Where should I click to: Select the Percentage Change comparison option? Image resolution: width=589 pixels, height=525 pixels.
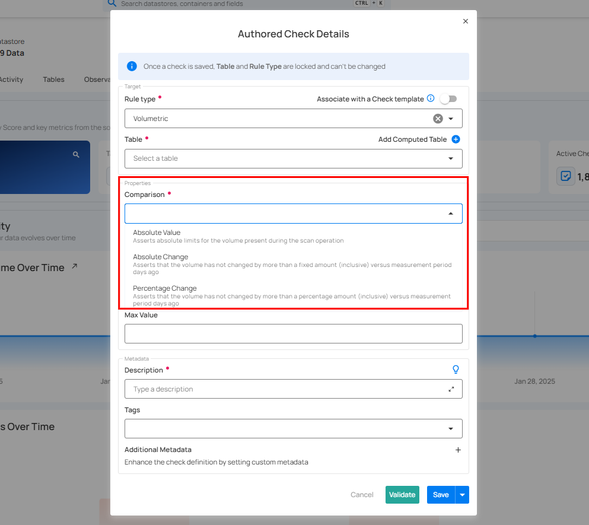pos(164,288)
